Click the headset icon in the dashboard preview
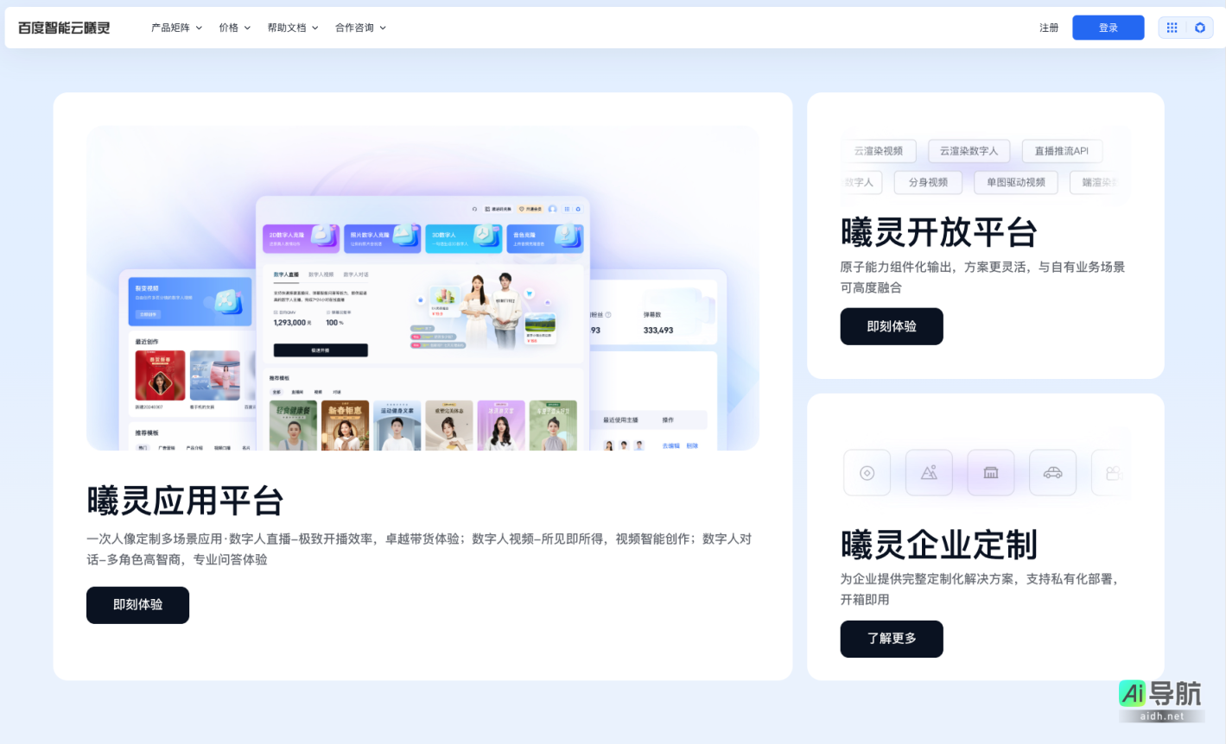 point(473,209)
